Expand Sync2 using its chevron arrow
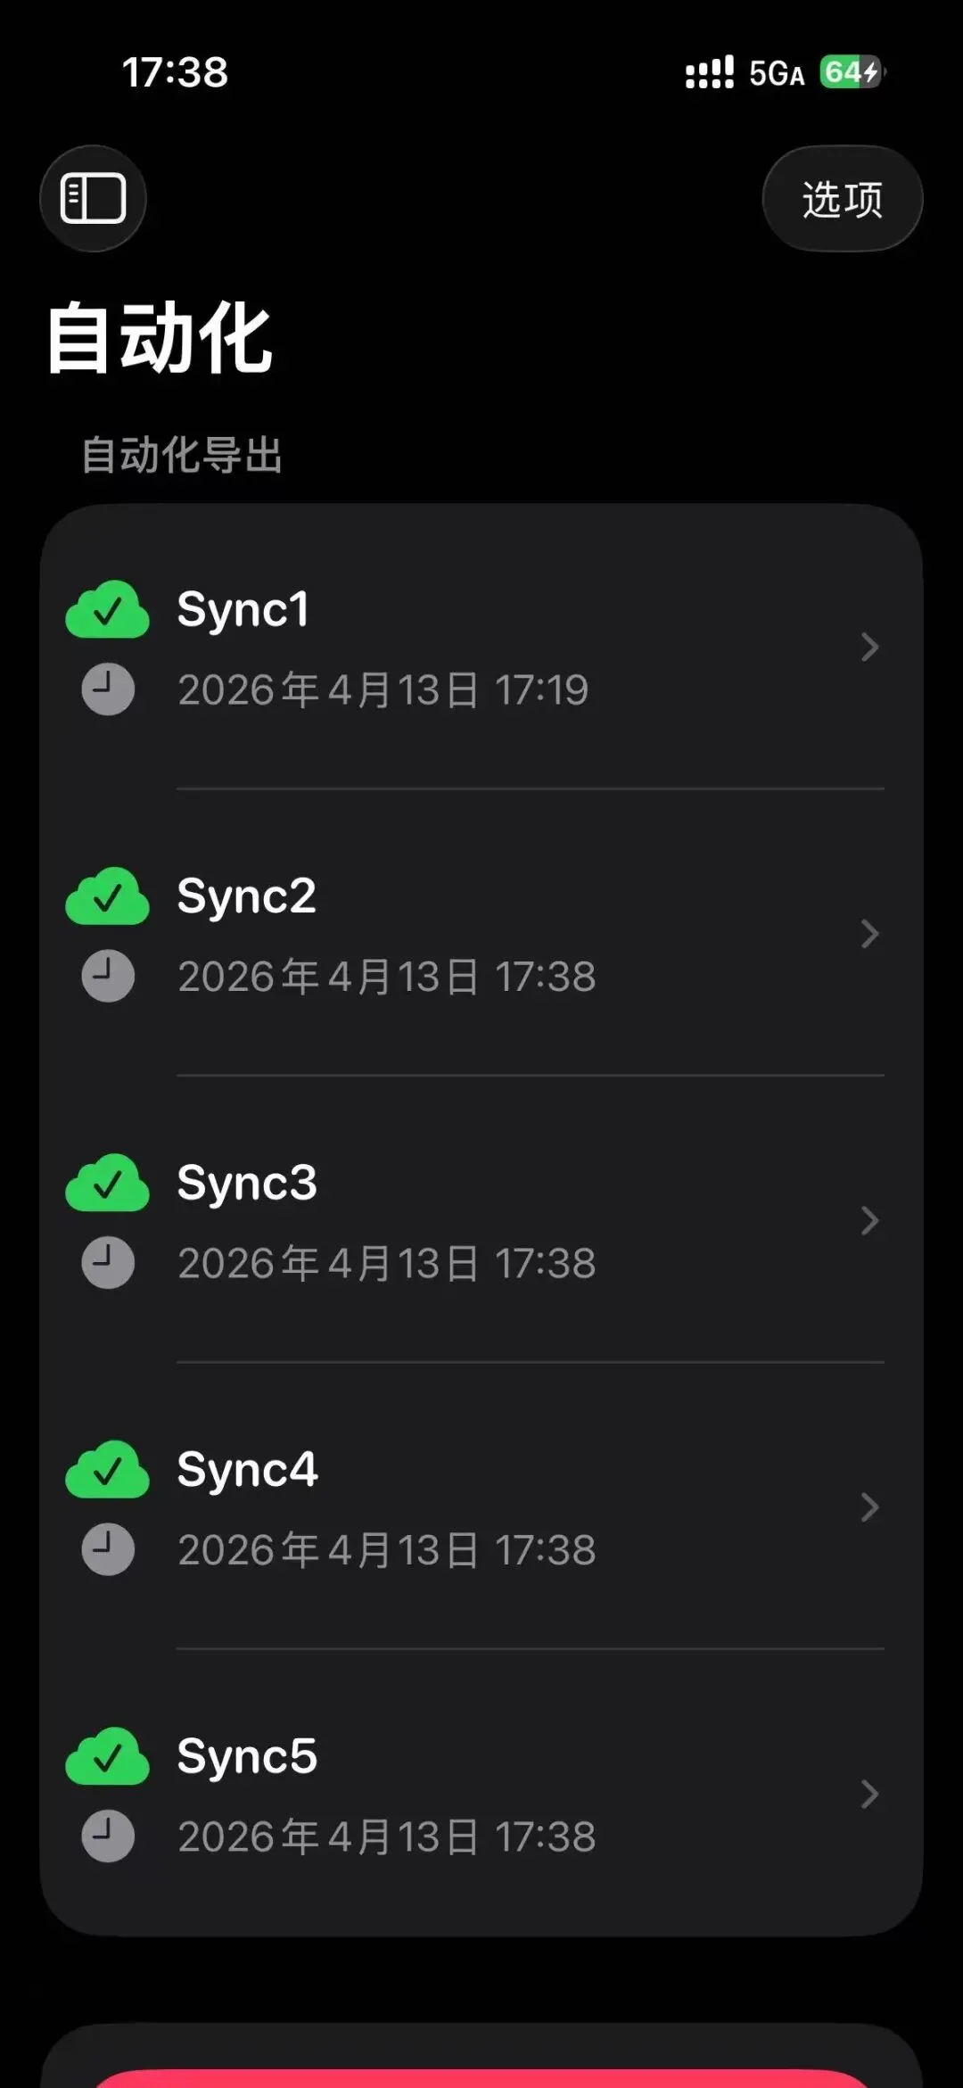963x2088 pixels. pos(869,934)
